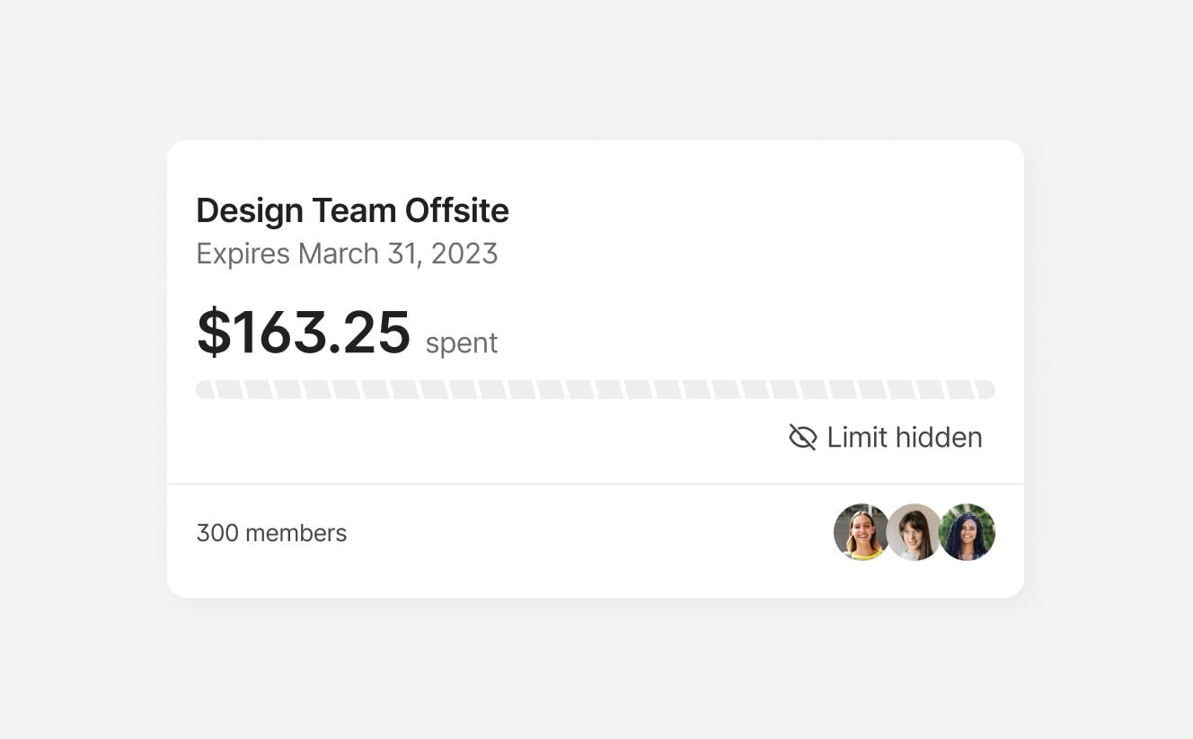Click the number "300" in the footer
1193x739 pixels.
tap(217, 533)
